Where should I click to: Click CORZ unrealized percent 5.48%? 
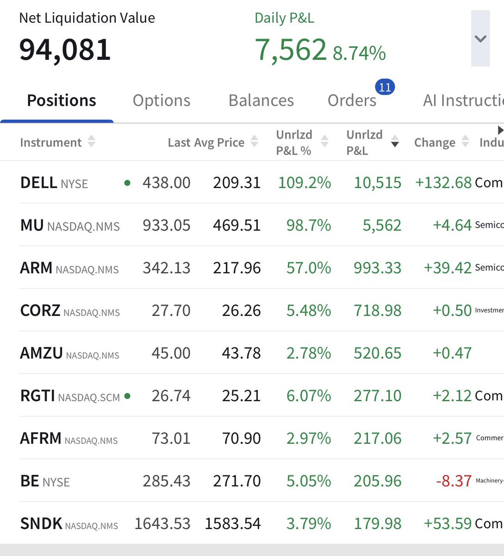point(309,310)
